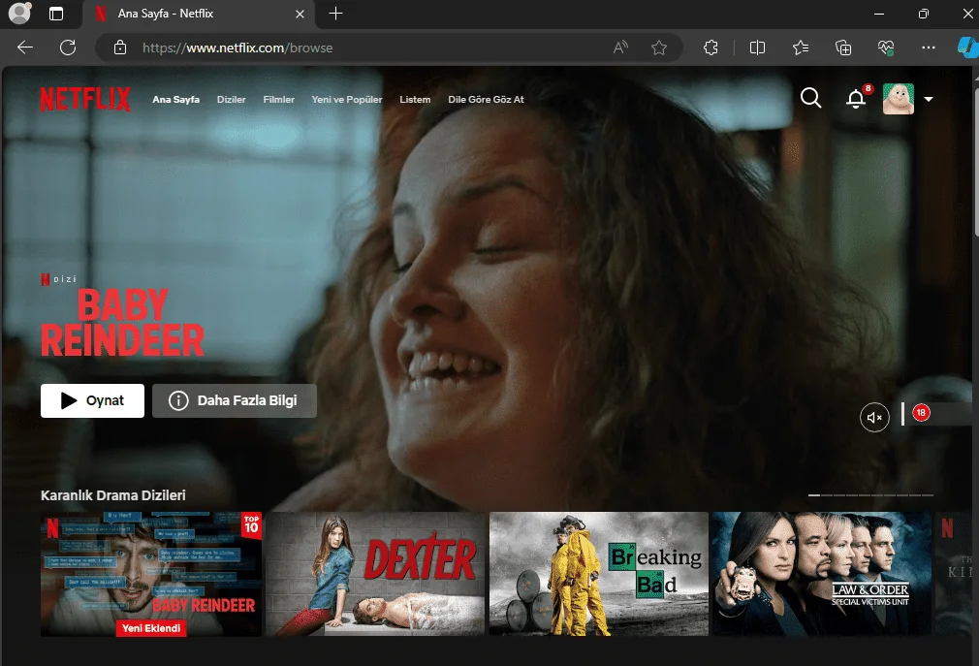The height and width of the screenshot is (666, 979).
Task: Open the tab actions menu icon
Action: (x=56, y=14)
